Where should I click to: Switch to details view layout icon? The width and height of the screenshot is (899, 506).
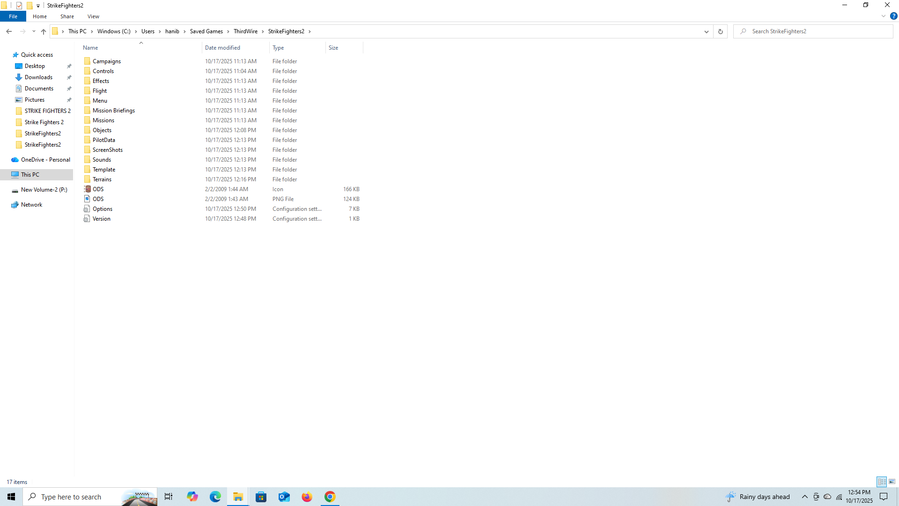[882, 482]
